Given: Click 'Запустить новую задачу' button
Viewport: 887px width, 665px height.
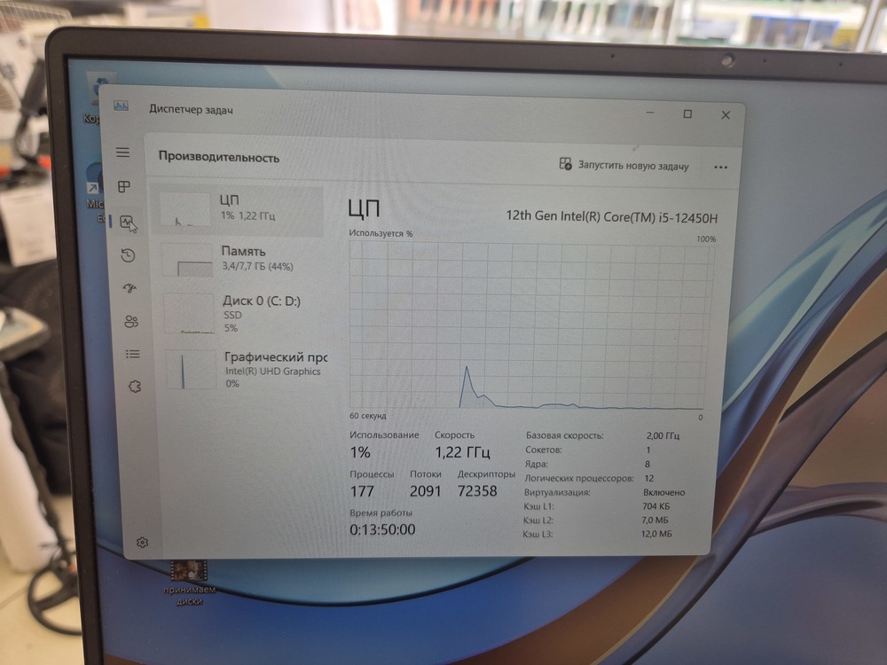Looking at the screenshot, I should point(624,165).
